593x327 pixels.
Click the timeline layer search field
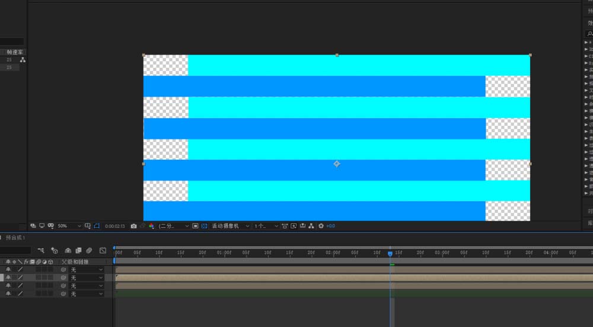(15, 250)
